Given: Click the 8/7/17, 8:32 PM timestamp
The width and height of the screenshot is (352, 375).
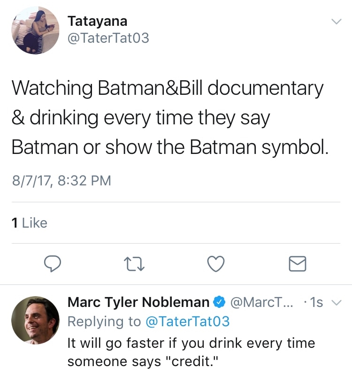Looking at the screenshot, I should [61, 181].
